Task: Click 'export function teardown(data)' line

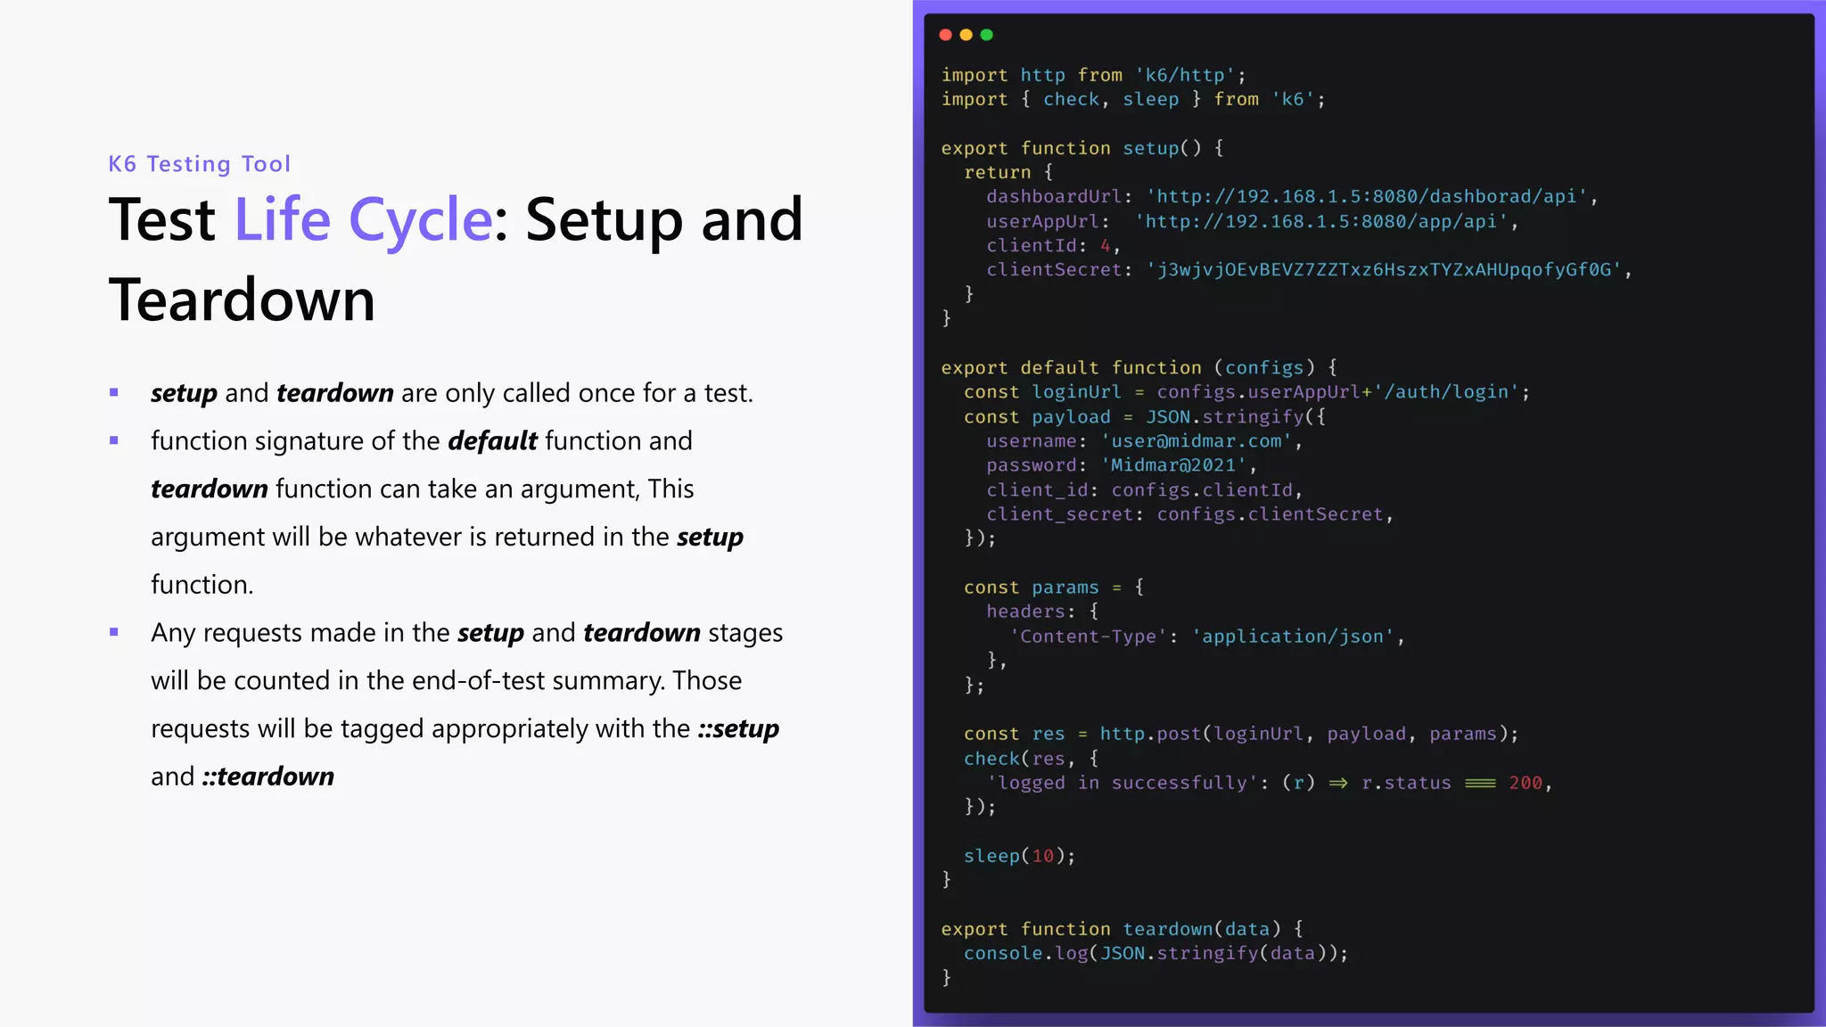Action: click(x=1123, y=929)
